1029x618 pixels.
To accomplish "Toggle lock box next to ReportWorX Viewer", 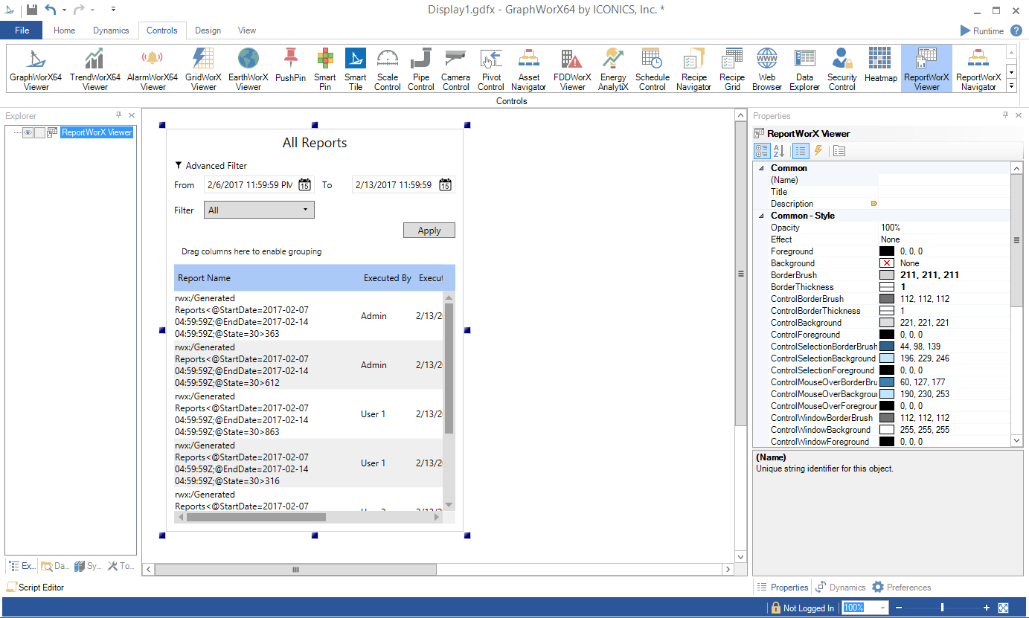I will [39, 132].
